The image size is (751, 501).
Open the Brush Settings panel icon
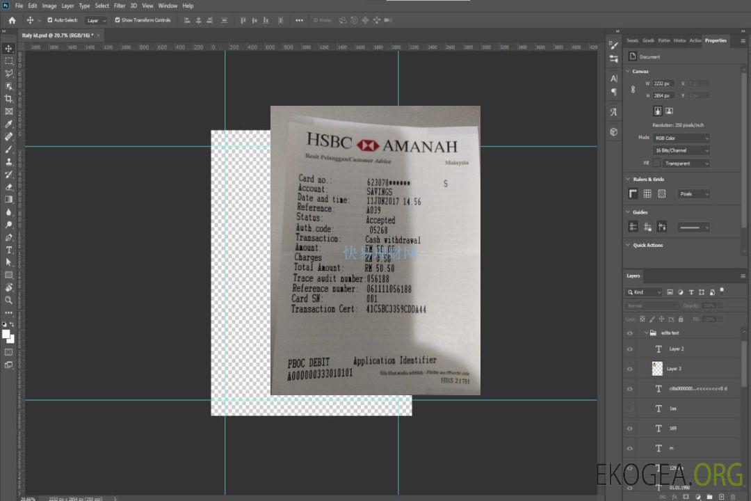pyautogui.click(x=613, y=44)
